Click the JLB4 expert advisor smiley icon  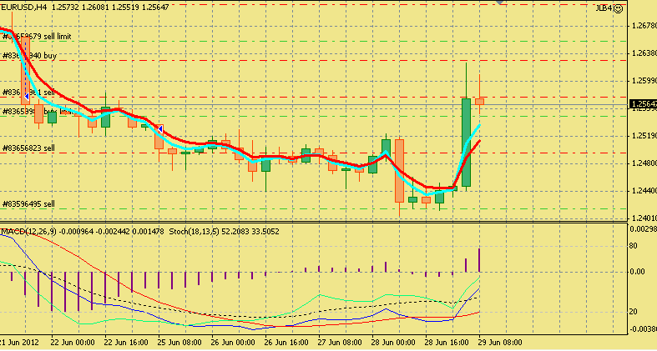[x=619, y=8]
